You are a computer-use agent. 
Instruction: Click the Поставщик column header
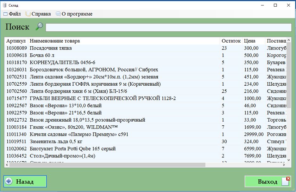coord(276,41)
